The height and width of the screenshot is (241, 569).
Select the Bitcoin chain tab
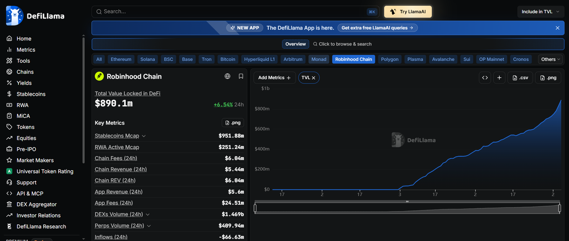coord(228,59)
